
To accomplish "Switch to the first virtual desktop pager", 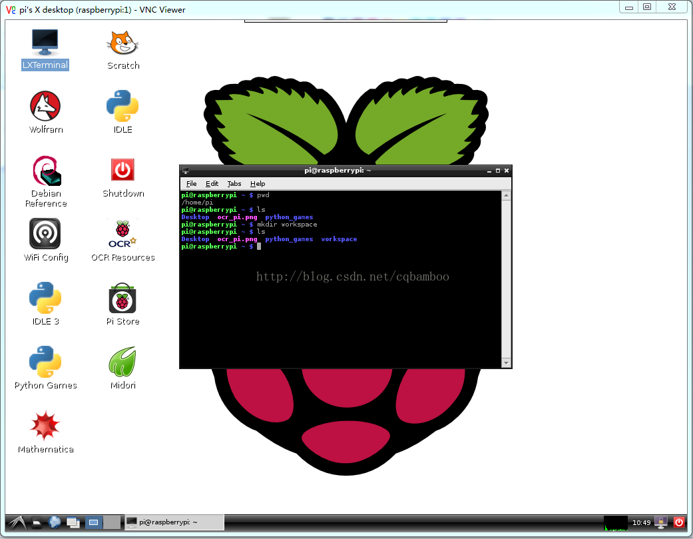I will click(x=93, y=522).
